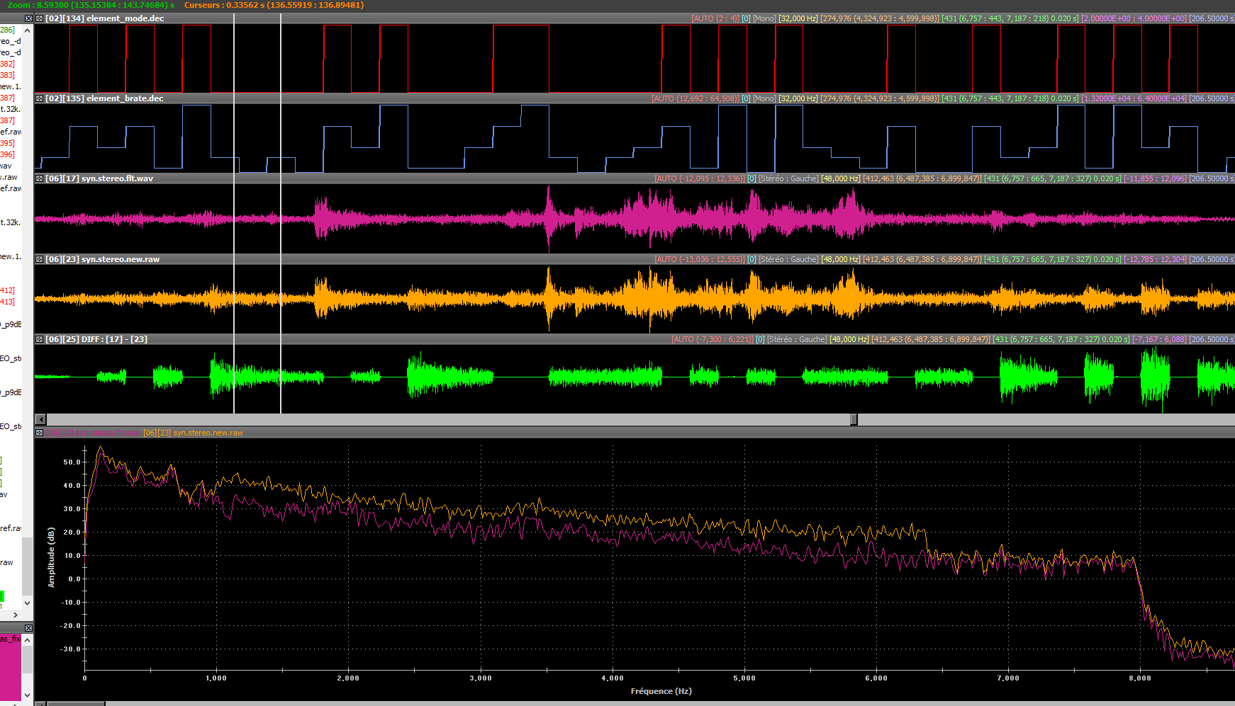Click the icon beside the element_brate.dec track title
Viewport: 1235px width, 706px height.
[x=40, y=98]
